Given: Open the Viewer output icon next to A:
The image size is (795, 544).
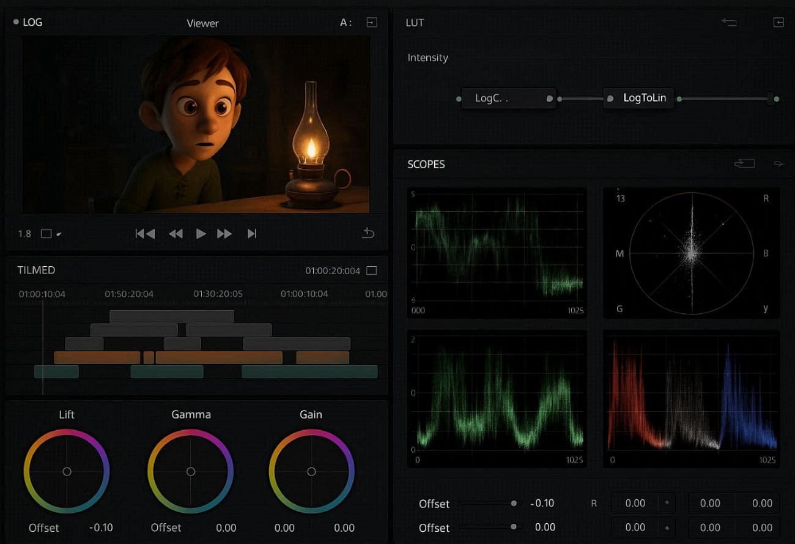Looking at the screenshot, I should (371, 22).
